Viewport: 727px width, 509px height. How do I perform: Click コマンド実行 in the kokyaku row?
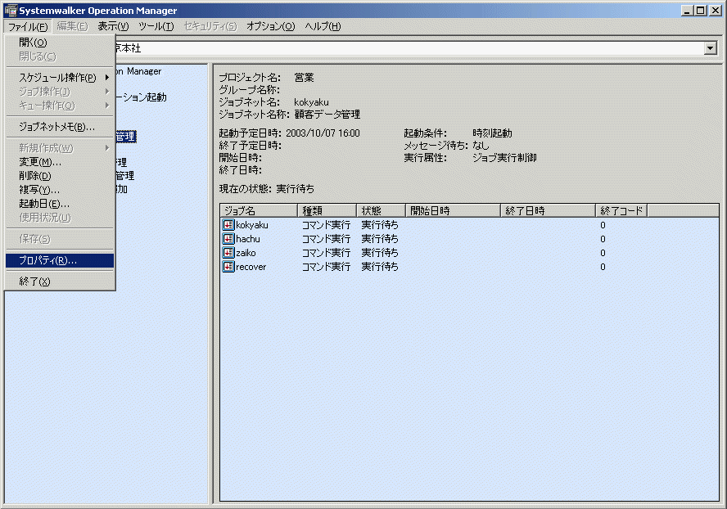tap(327, 225)
